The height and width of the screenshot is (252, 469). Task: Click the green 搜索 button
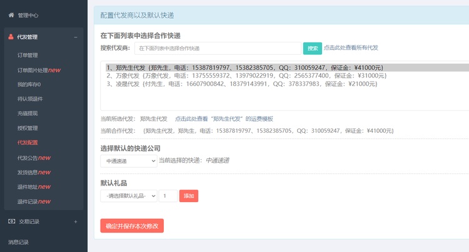click(x=313, y=48)
